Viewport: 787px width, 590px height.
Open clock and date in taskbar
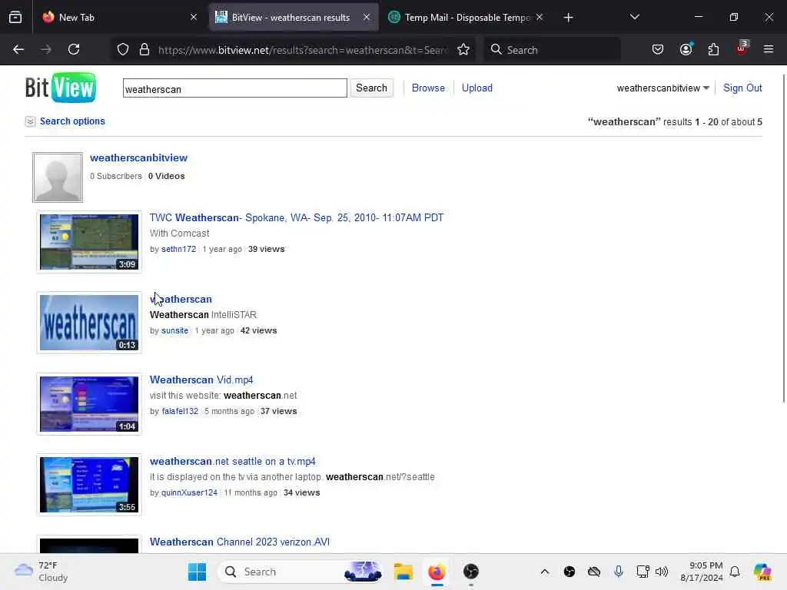(701, 572)
